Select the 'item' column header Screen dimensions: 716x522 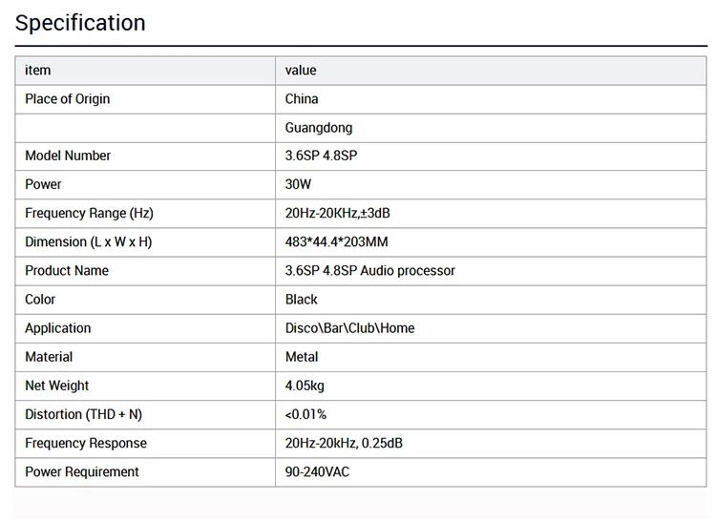point(38,71)
